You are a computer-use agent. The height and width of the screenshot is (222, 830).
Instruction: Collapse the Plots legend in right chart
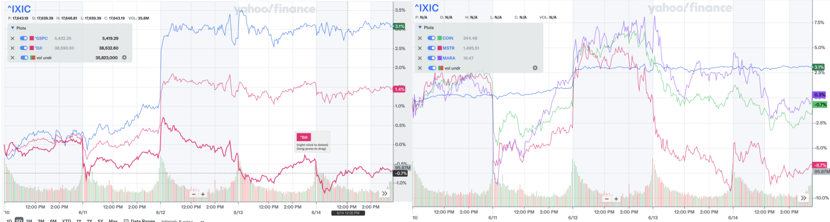click(x=420, y=28)
